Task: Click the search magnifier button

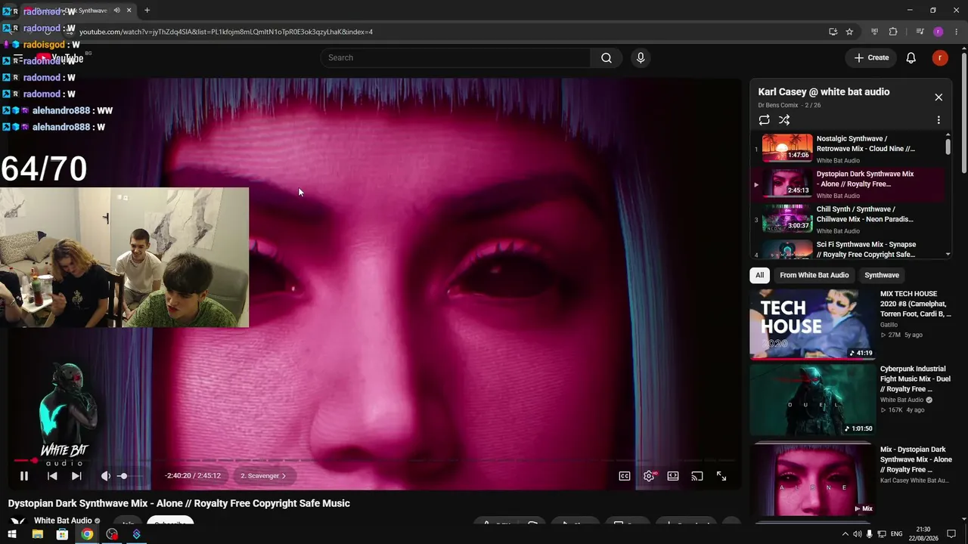Action: tap(607, 57)
